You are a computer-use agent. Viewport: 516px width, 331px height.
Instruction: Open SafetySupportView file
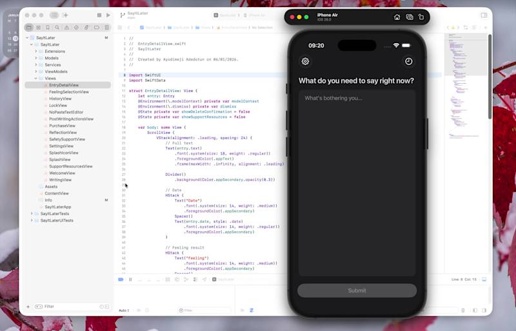[67, 139]
